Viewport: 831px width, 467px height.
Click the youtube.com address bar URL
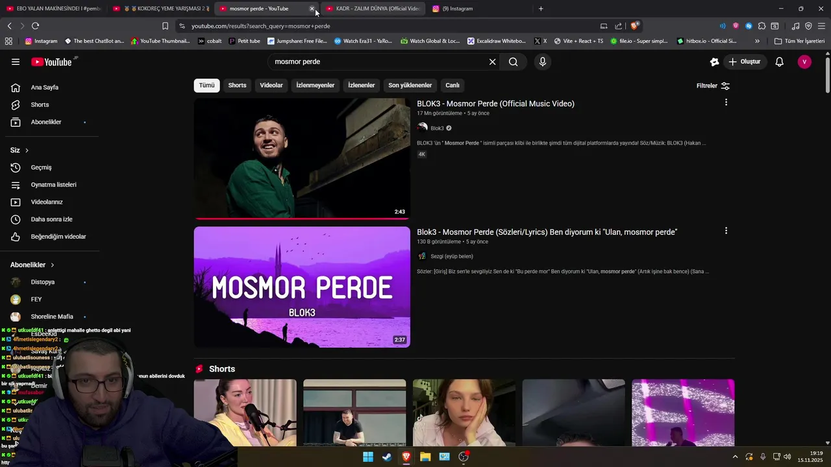(261, 26)
